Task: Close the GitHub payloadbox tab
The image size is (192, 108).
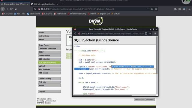Action: [58, 4]
